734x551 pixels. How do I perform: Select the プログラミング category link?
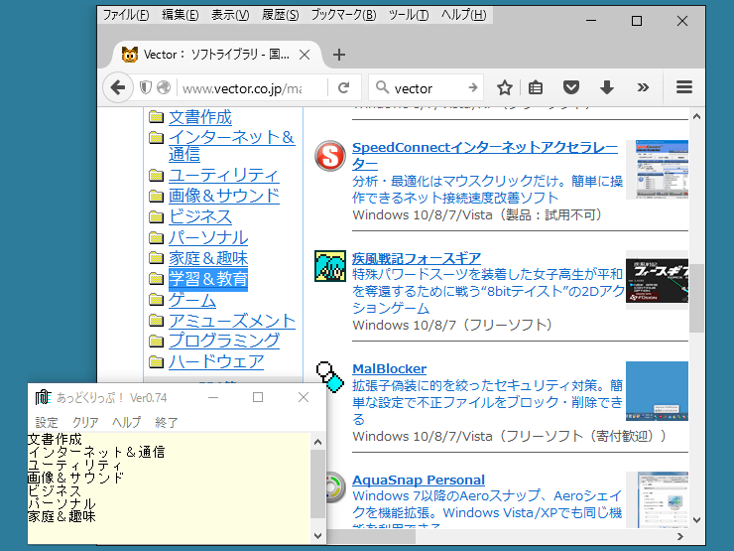click(223, 341)
